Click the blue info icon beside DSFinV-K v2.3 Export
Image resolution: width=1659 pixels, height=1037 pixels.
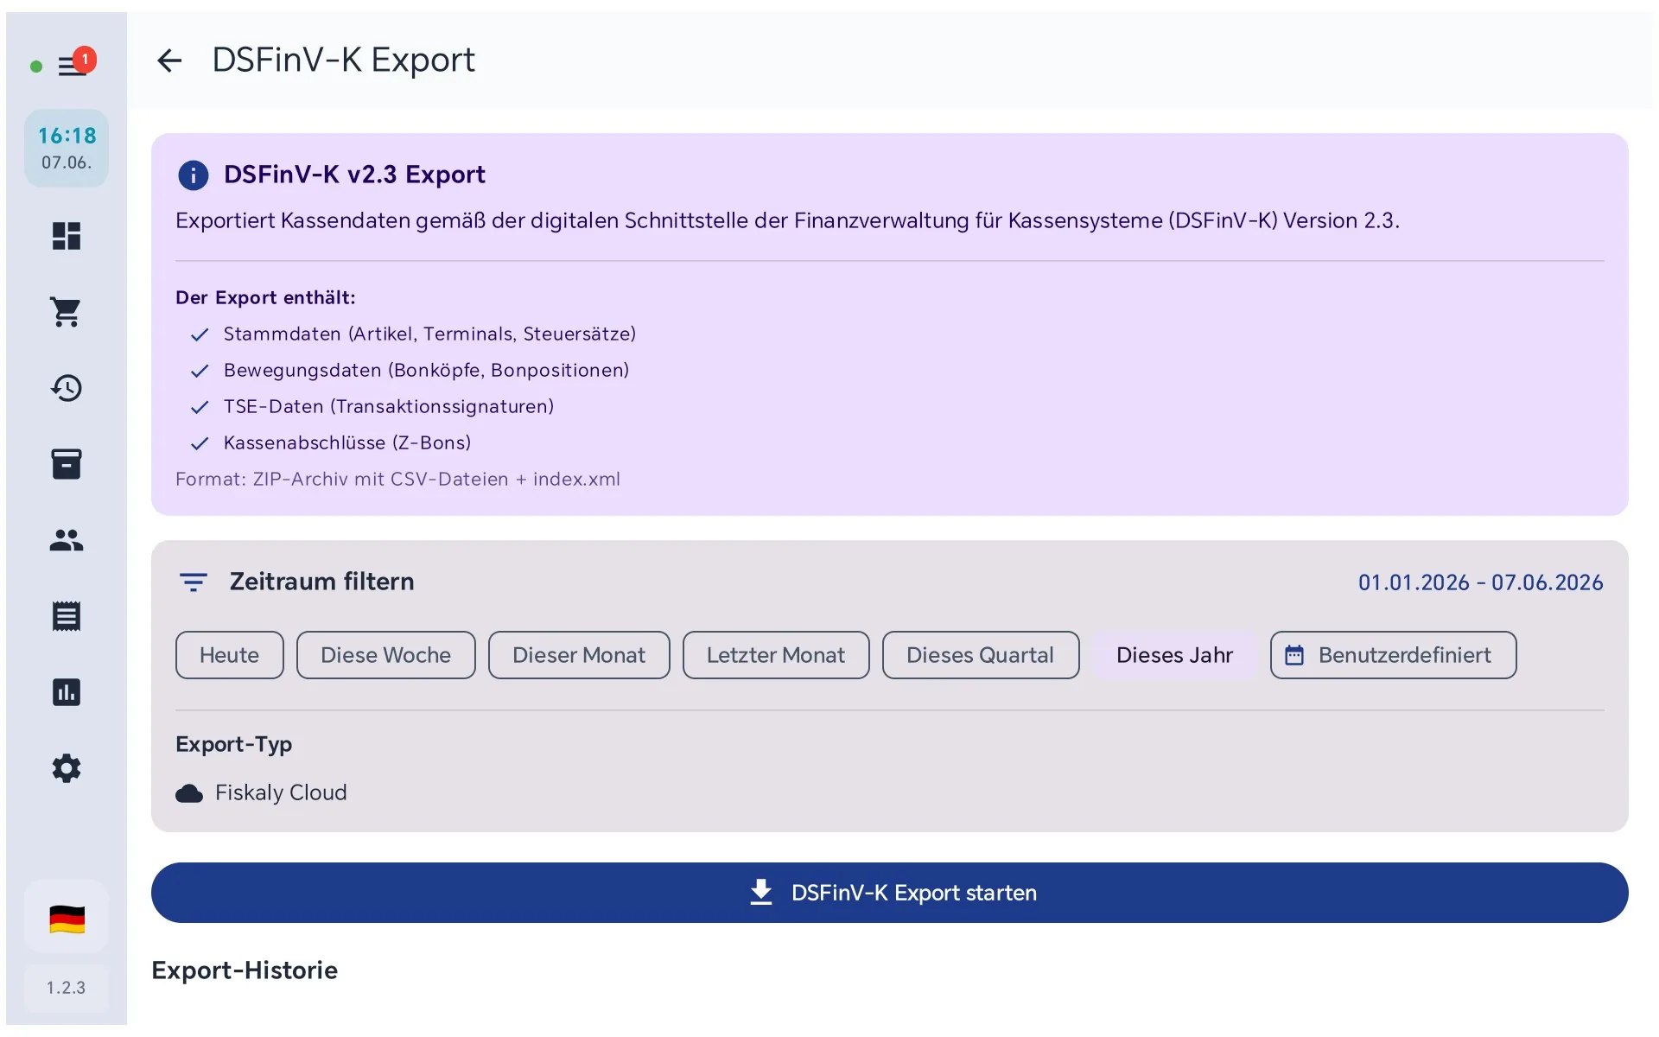[x=193, y=175]
